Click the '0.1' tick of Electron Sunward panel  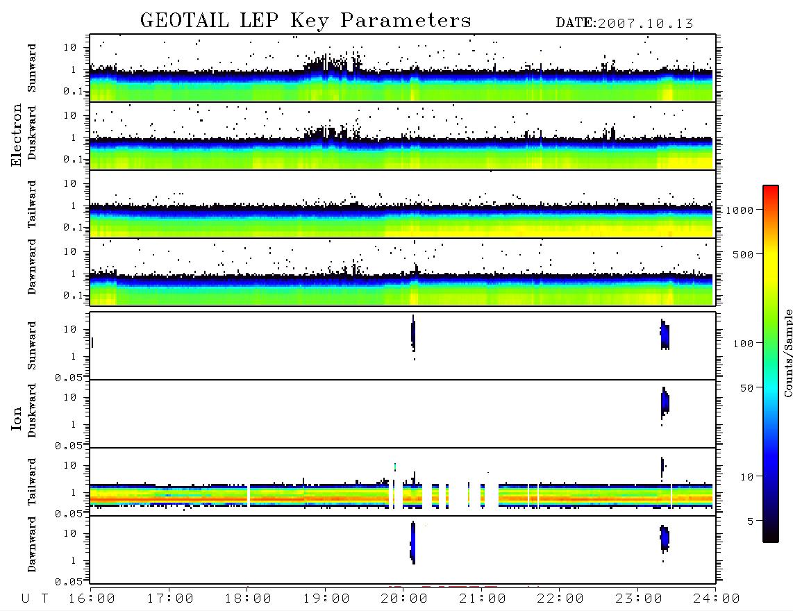click(74, 91)
